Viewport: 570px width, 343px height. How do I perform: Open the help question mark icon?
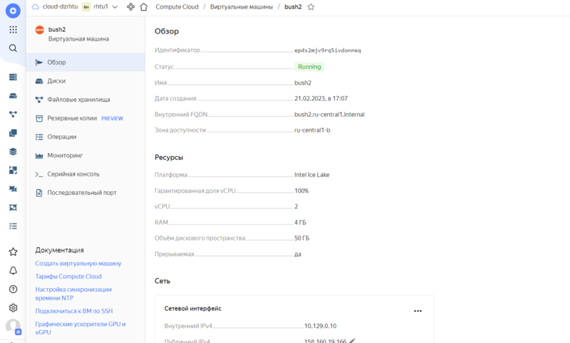pos(13,290)
